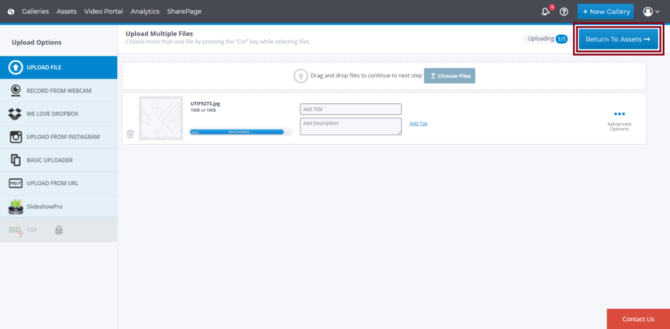Open the SlideshowPro upload option
Screen dimensions: 670x329
[x=58, y=207]
